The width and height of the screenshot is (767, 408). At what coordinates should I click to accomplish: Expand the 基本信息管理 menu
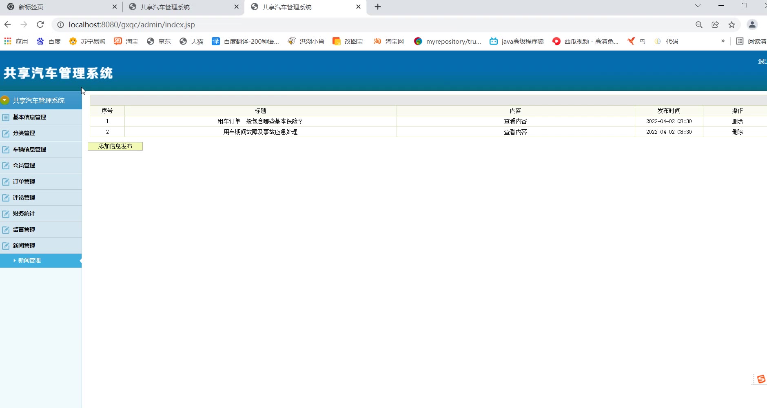41,117
